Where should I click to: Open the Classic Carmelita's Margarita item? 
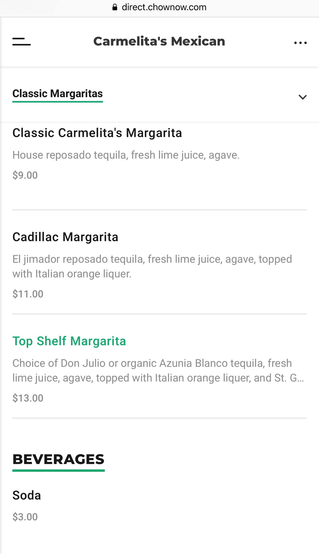(97, 133)
